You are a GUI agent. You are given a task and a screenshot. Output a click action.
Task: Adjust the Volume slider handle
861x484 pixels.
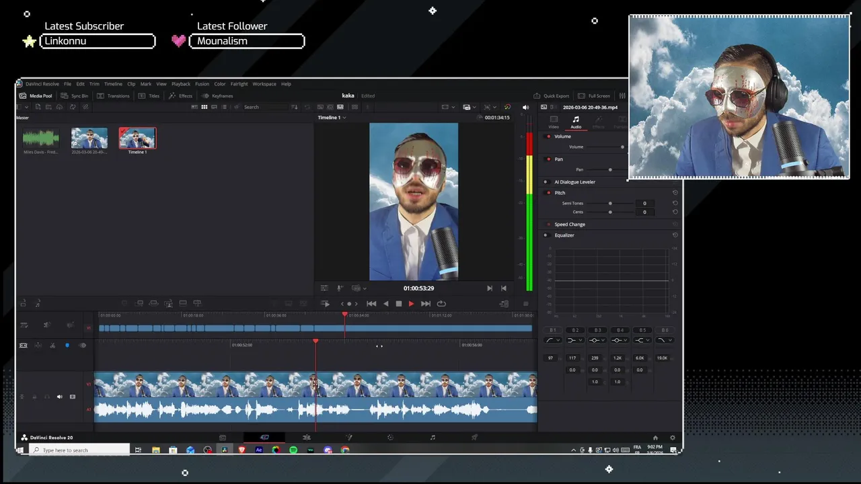(622, 147)
